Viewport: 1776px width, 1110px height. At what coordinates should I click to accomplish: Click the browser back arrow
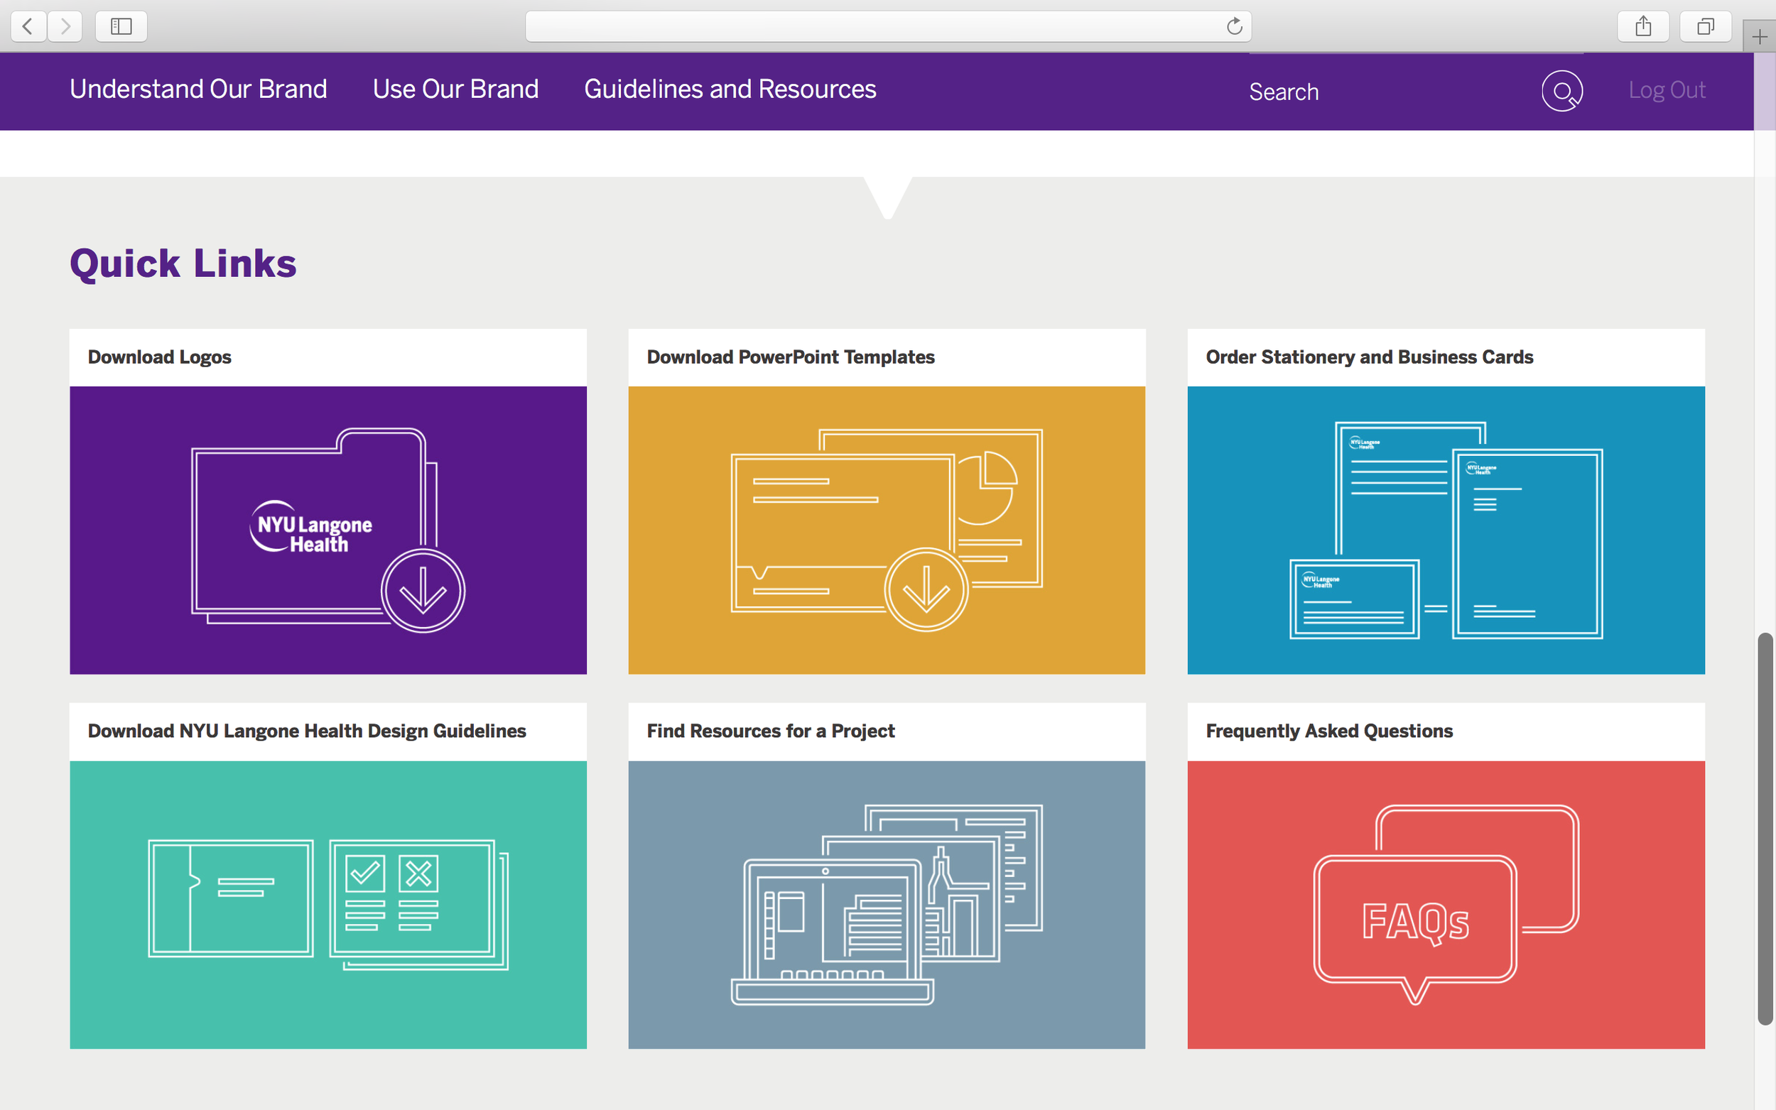pos(28,26)
